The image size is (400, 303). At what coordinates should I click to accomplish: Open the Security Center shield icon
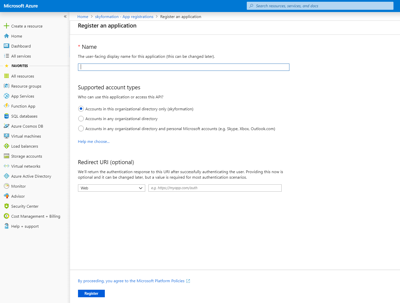[7, 206]
